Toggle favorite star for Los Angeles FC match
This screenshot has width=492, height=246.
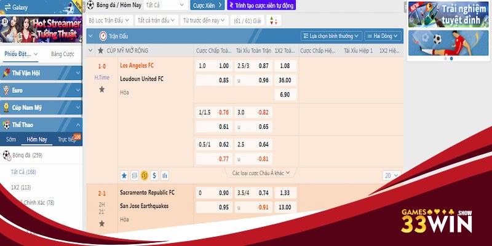click(x=101, y=89)
